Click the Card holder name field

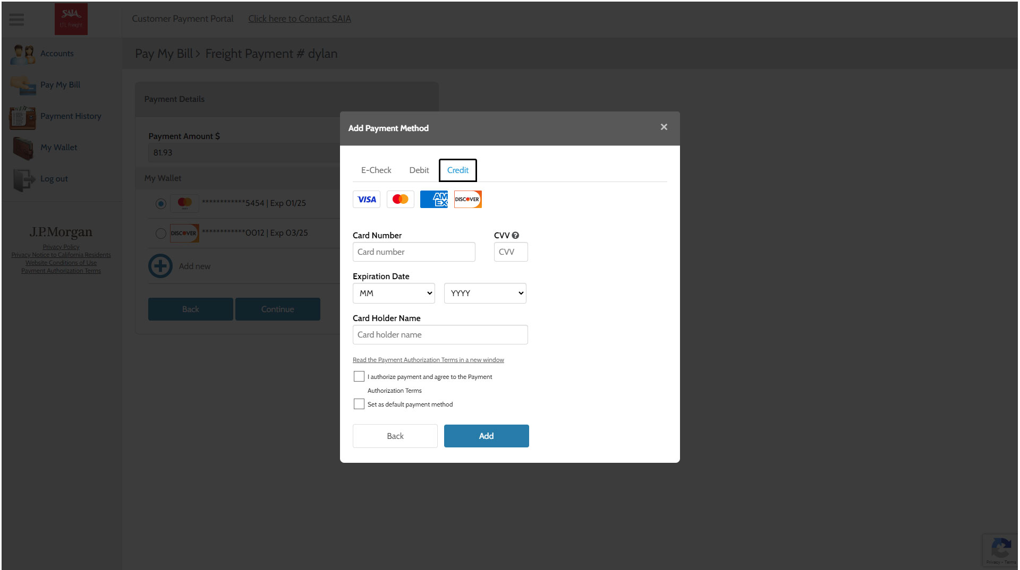point(440,335)
